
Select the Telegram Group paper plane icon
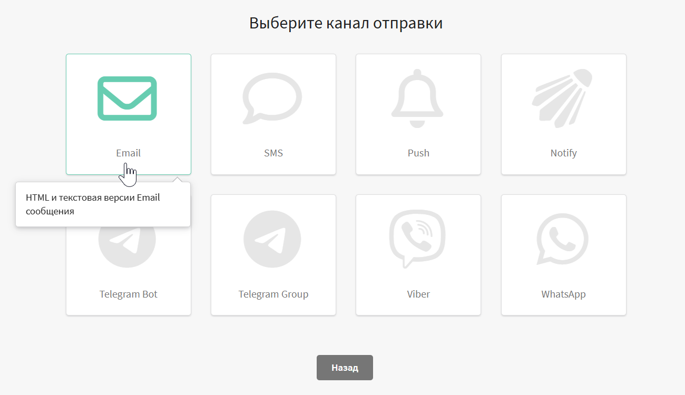[x=272, y=239]
